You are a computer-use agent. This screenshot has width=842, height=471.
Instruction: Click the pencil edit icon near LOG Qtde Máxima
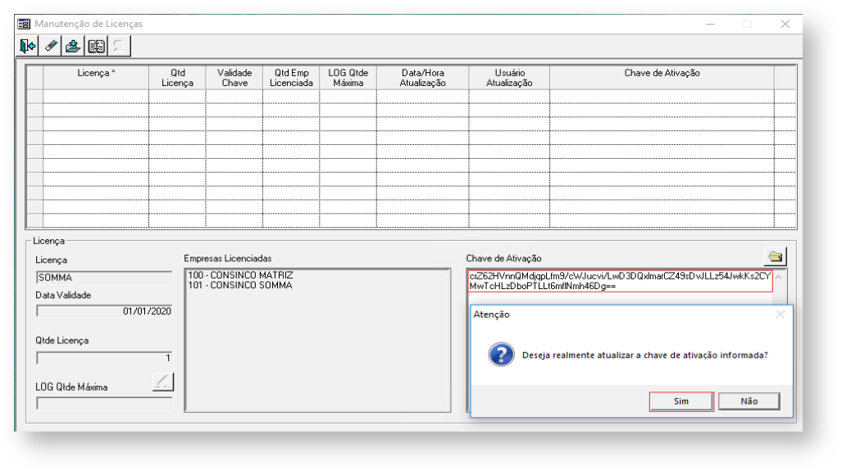[162, 382]
